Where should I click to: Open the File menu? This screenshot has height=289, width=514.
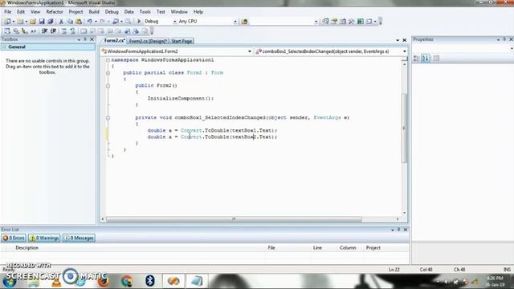click(x=7, y=12)
